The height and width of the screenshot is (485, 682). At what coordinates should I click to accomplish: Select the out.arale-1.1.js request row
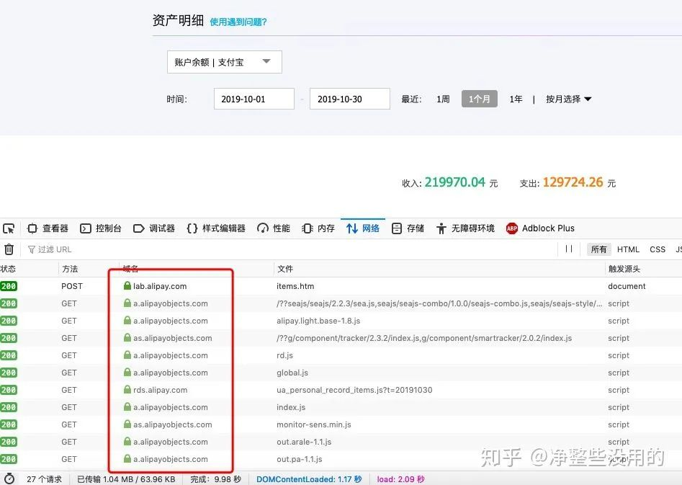341,442
